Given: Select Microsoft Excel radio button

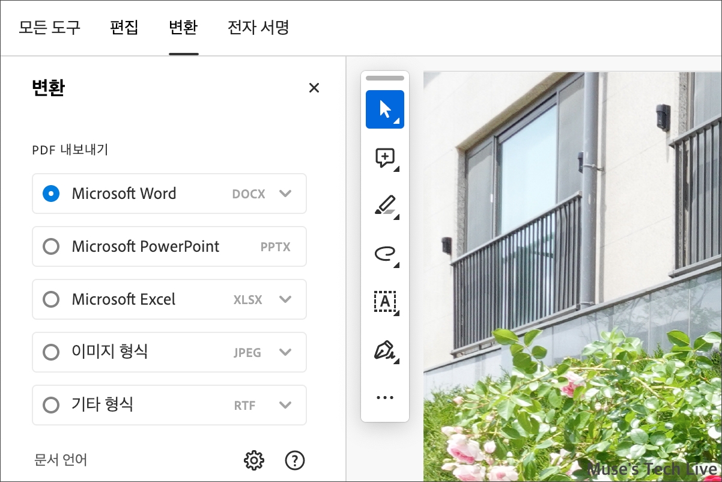Looking at the screenshot, I should pyautogui.click(x=51, y=299).
